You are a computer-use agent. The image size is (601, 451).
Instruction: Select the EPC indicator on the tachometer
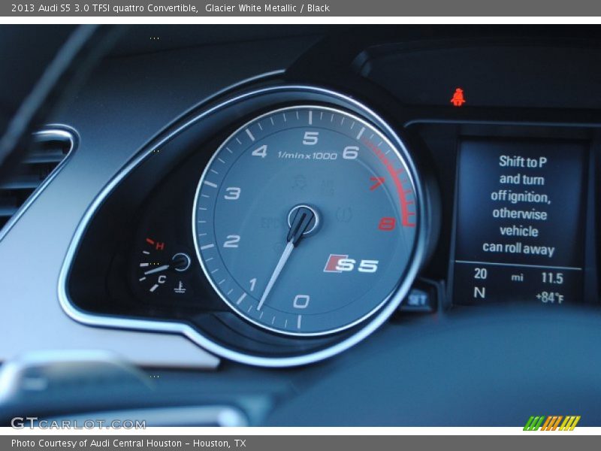coord(267,219)
